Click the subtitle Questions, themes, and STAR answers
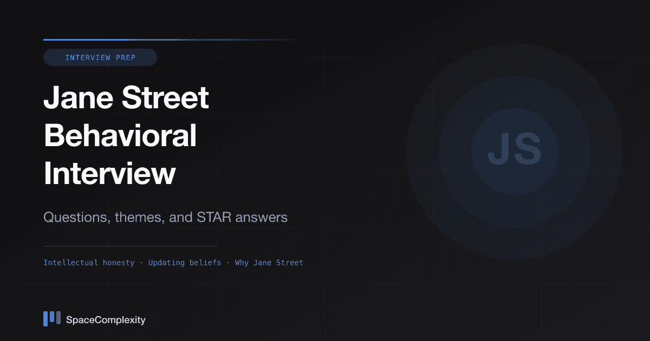 click(x=165, y=218)
